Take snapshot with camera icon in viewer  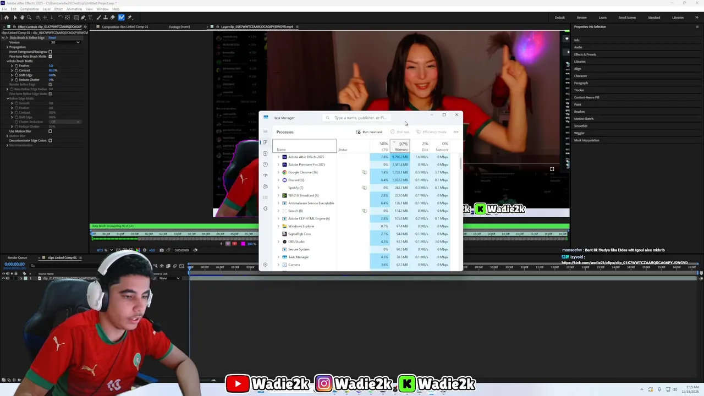[162, 250]
